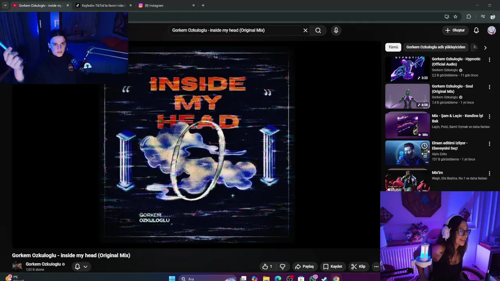Viewport: 500px width, 281px height.
Task: Share the video with Paylaş
Action: click(x=304, y=267)
